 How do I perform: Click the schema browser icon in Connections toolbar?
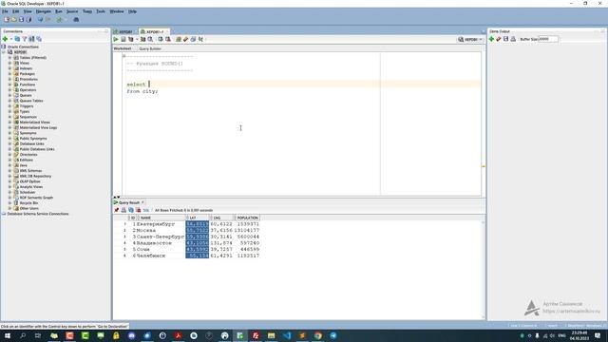[x=31, y=39]
